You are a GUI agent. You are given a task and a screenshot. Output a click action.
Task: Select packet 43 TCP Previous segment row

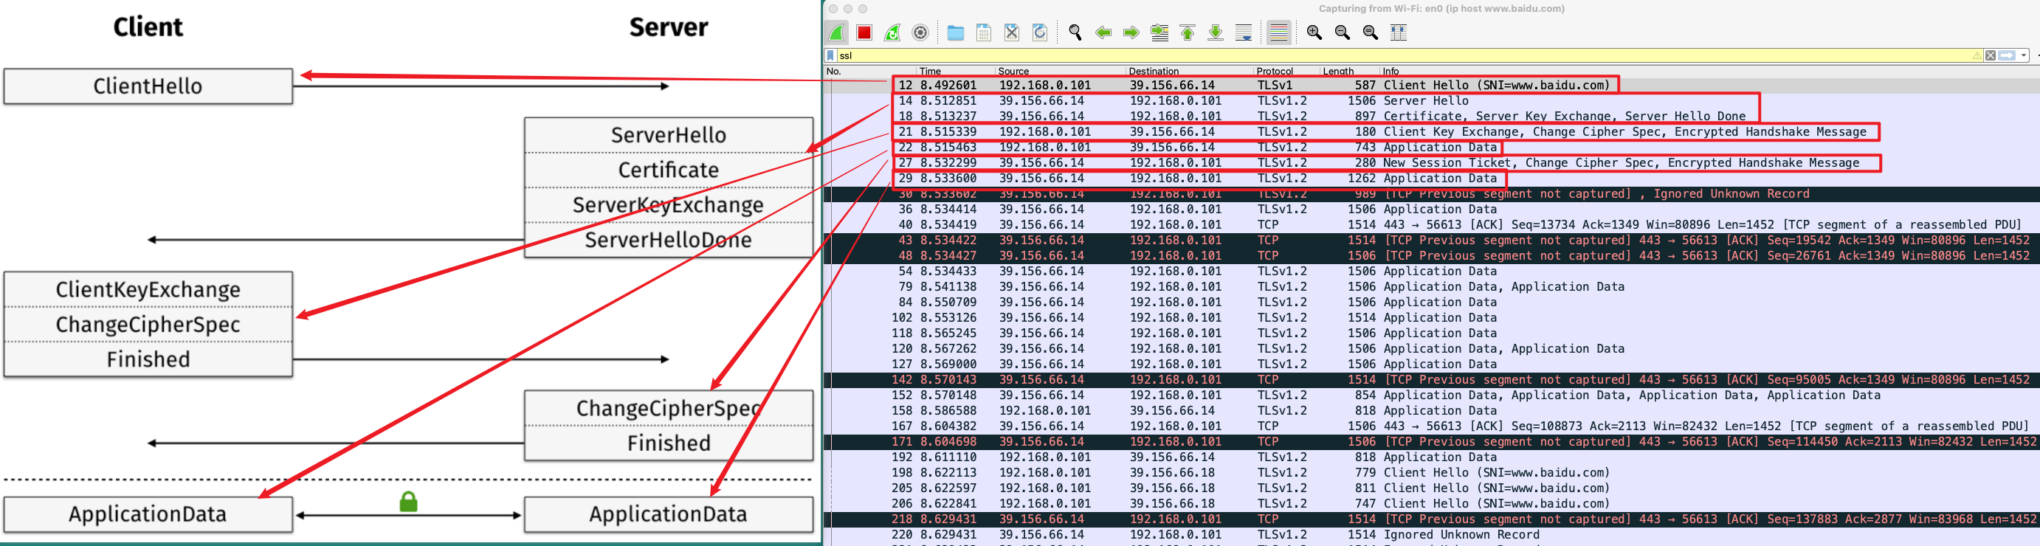(x=1431, y=240)
